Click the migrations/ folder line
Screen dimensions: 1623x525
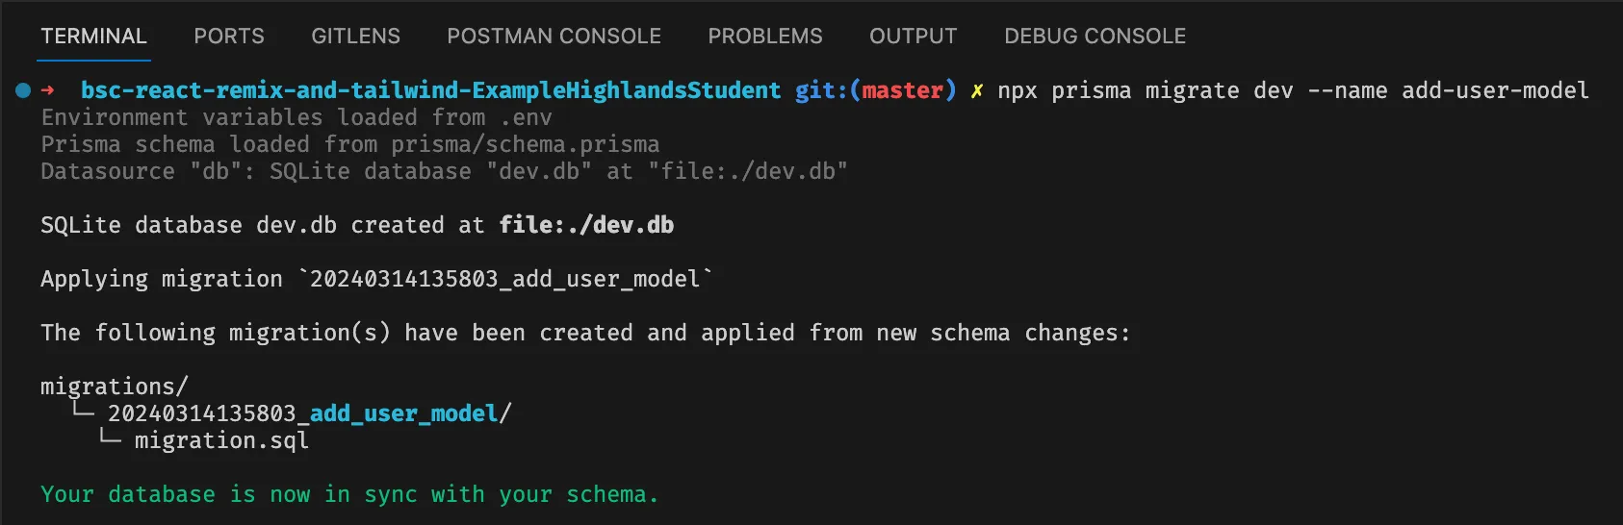[x=114, y=387]
